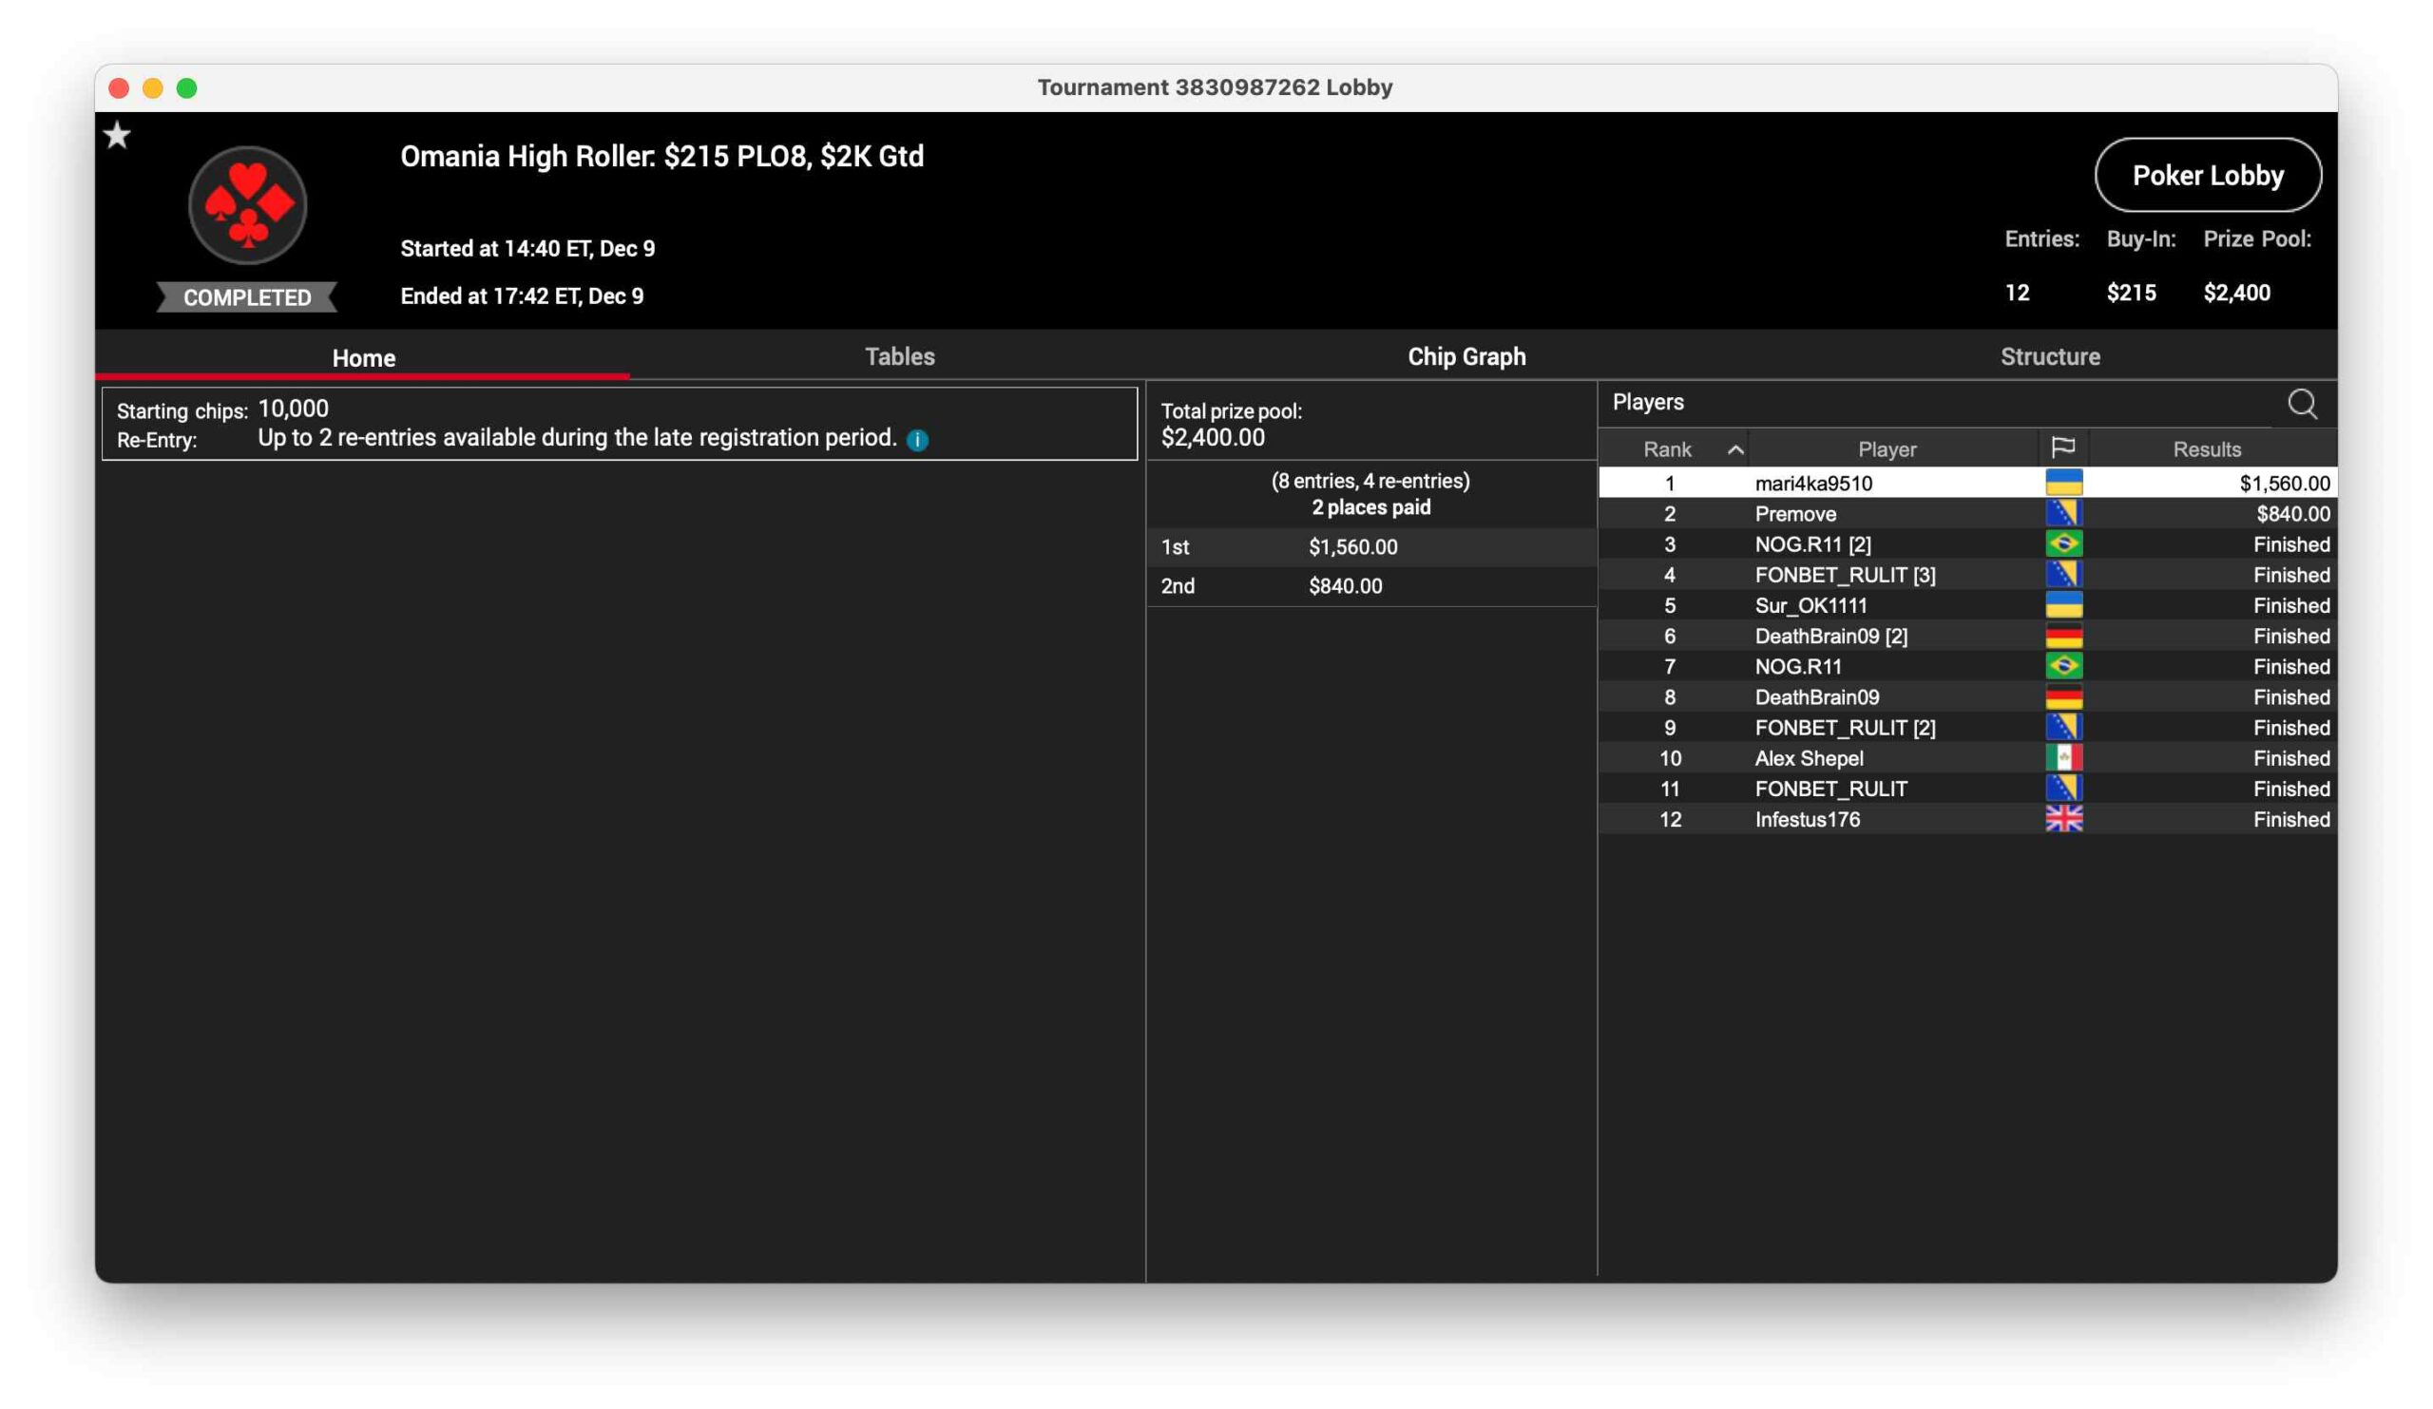Image resolution: width=2433 pixels, height=1409 pixels.
Task: Zoom window with green button
Action: [187, 88]
